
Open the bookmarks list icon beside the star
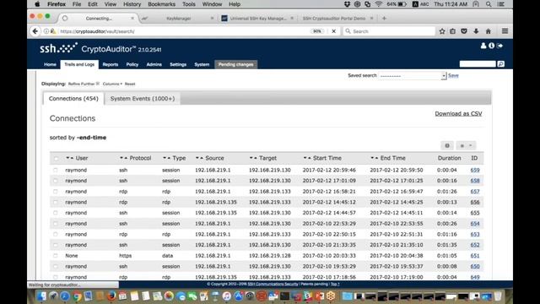coord(452,31)
